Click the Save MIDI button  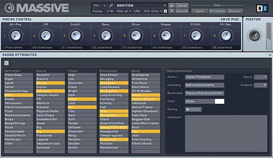click(230, 19)
